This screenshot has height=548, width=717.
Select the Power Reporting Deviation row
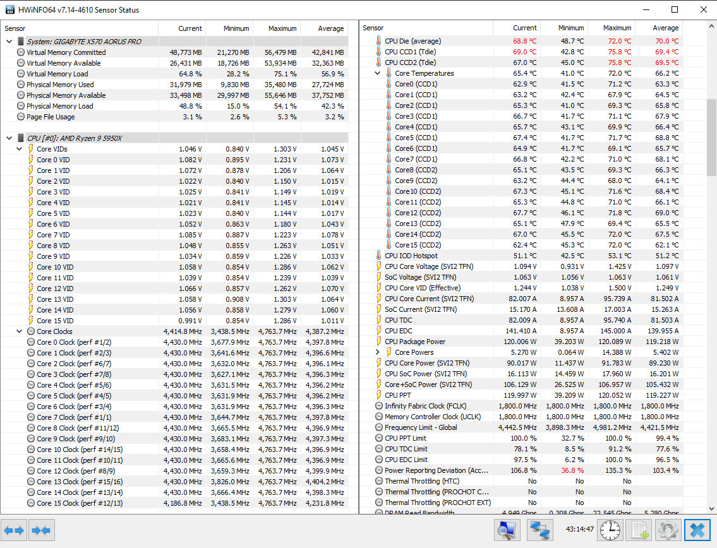tap(521, 470)
